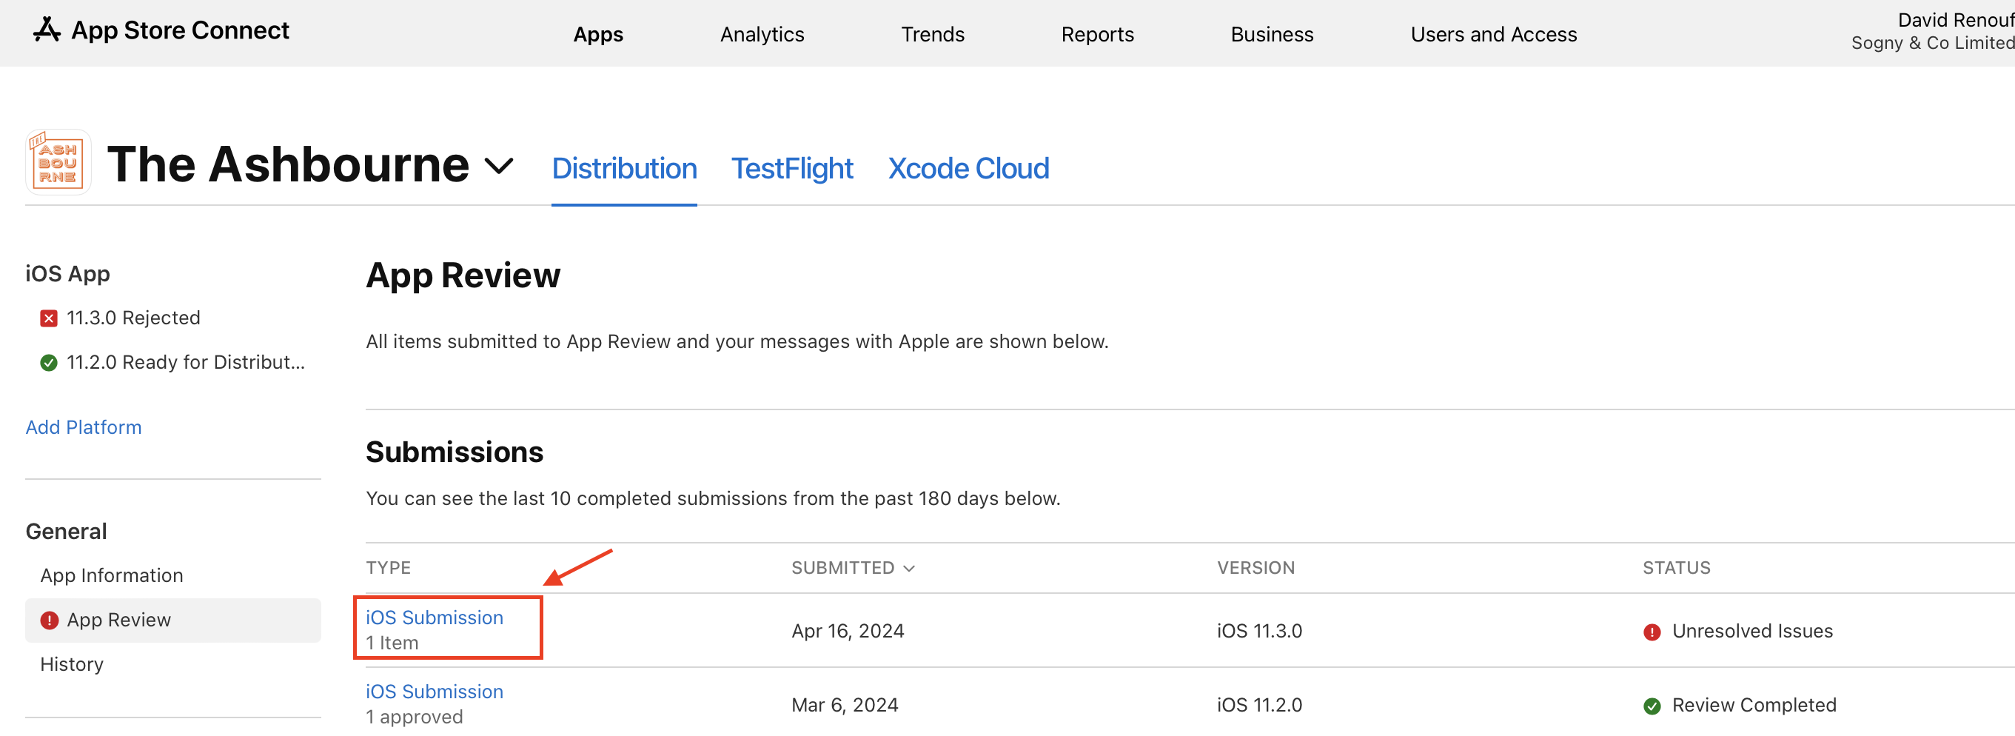This screenshot has height=736, width=2015.
Task: Open Analytics in the top navigation
Action: click(762, 34)
